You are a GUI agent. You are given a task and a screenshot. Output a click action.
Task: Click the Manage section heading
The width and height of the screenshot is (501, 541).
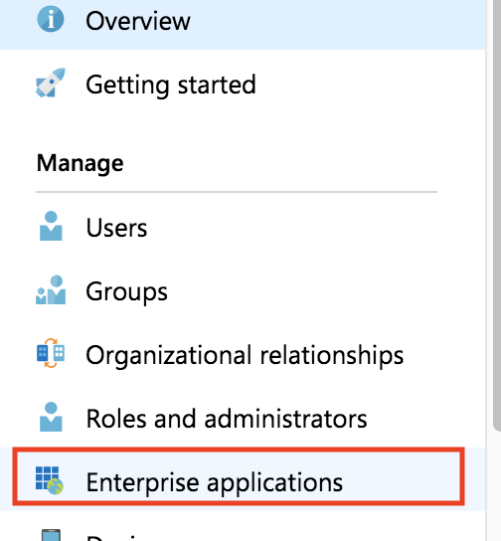(x=80, y=163)
